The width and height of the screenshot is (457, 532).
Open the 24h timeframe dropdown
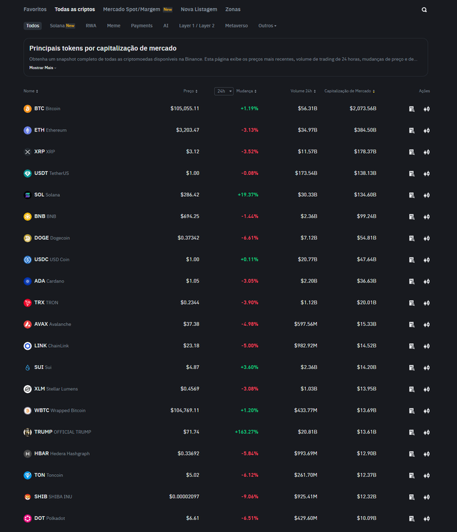point(224,91)
